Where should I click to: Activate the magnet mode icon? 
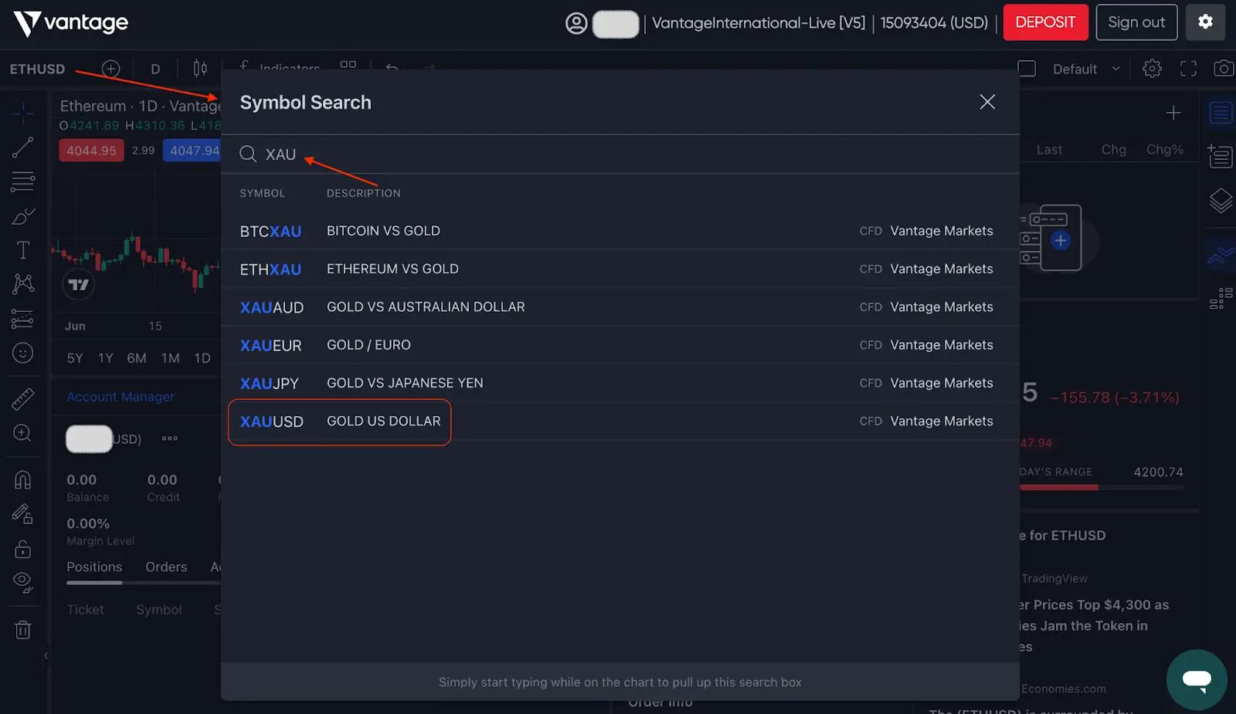point(22,480)
